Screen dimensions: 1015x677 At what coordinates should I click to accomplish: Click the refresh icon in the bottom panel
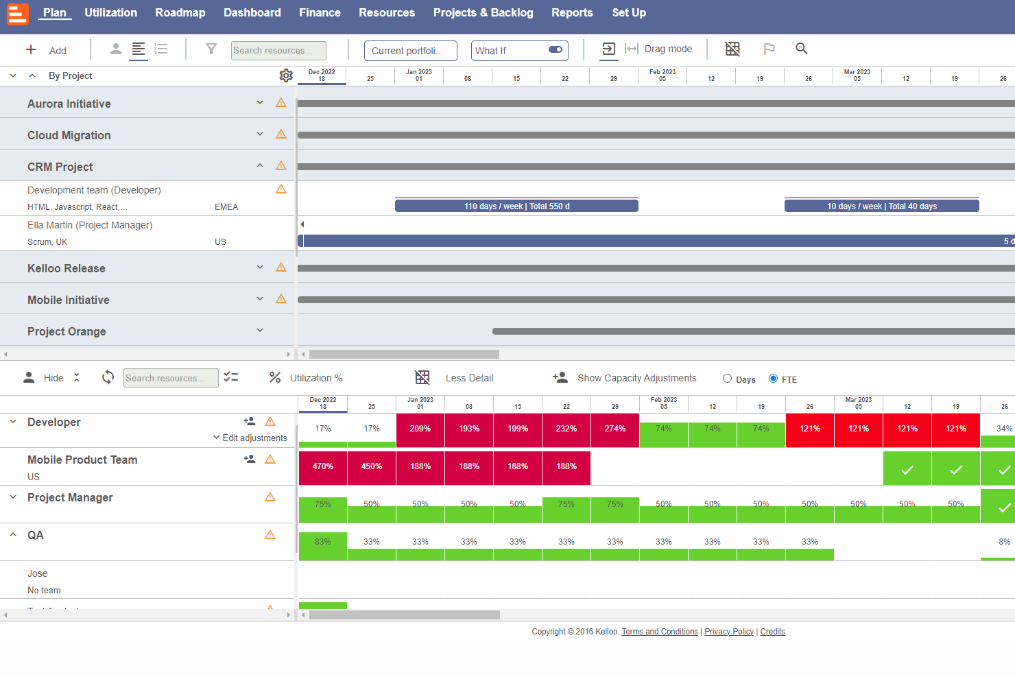click(x=108, y=377)
